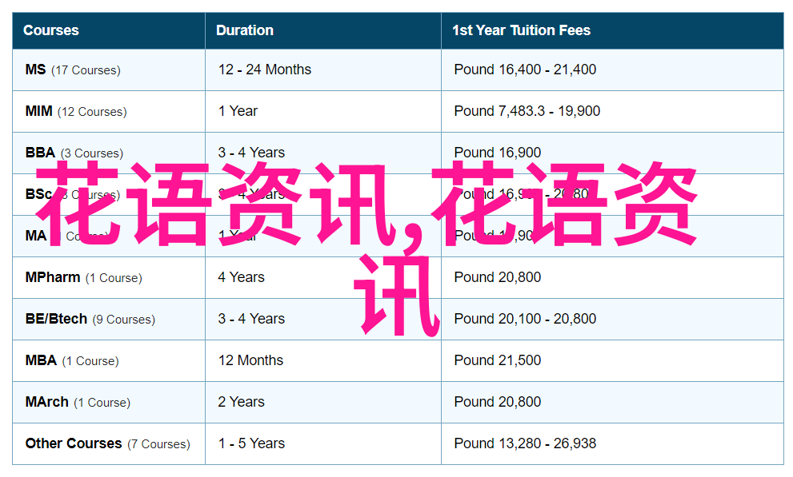The height and width of the screenshot is (477, 793).
Task: Open the MIM (12 Courses) entry
Action: click(x=76, y=111)
